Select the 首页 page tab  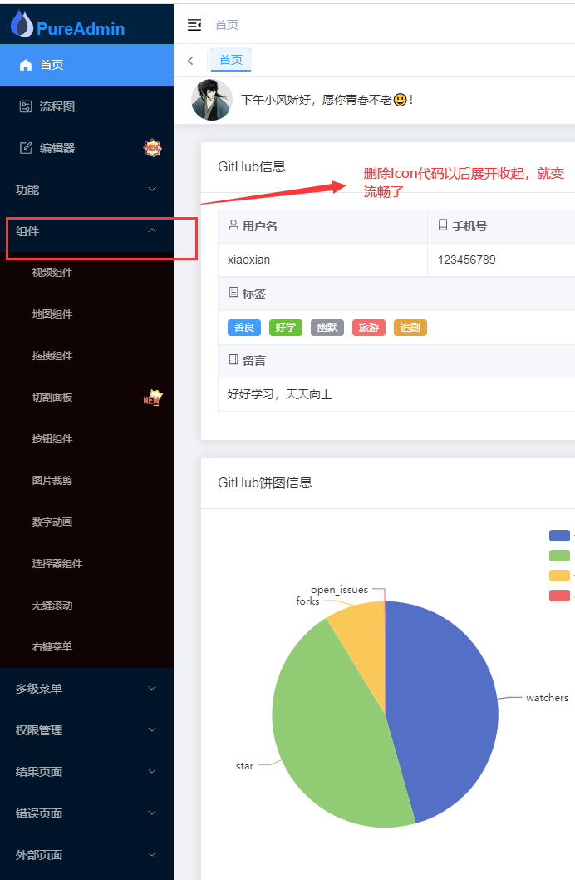tap(231, 60)
